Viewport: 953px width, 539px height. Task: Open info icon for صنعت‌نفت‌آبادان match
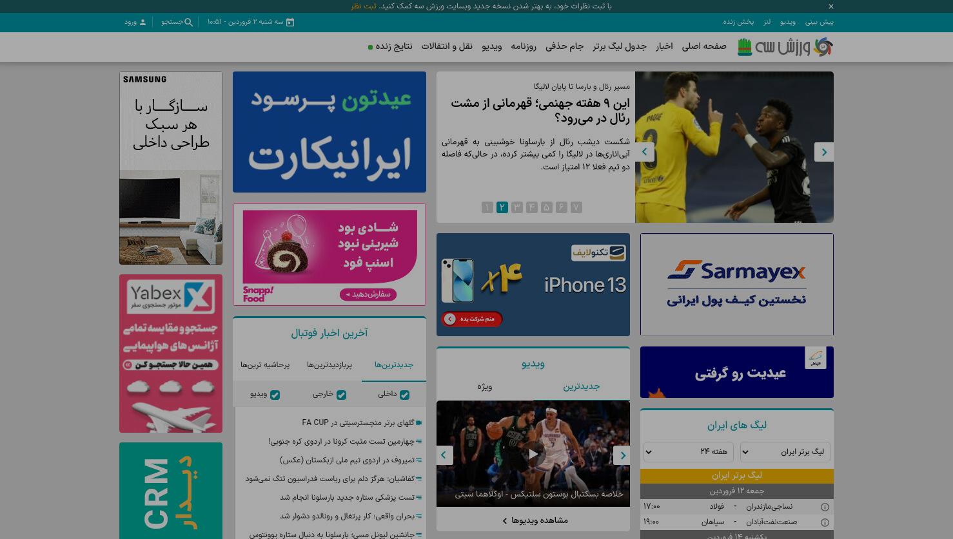(x=825, y=522)
